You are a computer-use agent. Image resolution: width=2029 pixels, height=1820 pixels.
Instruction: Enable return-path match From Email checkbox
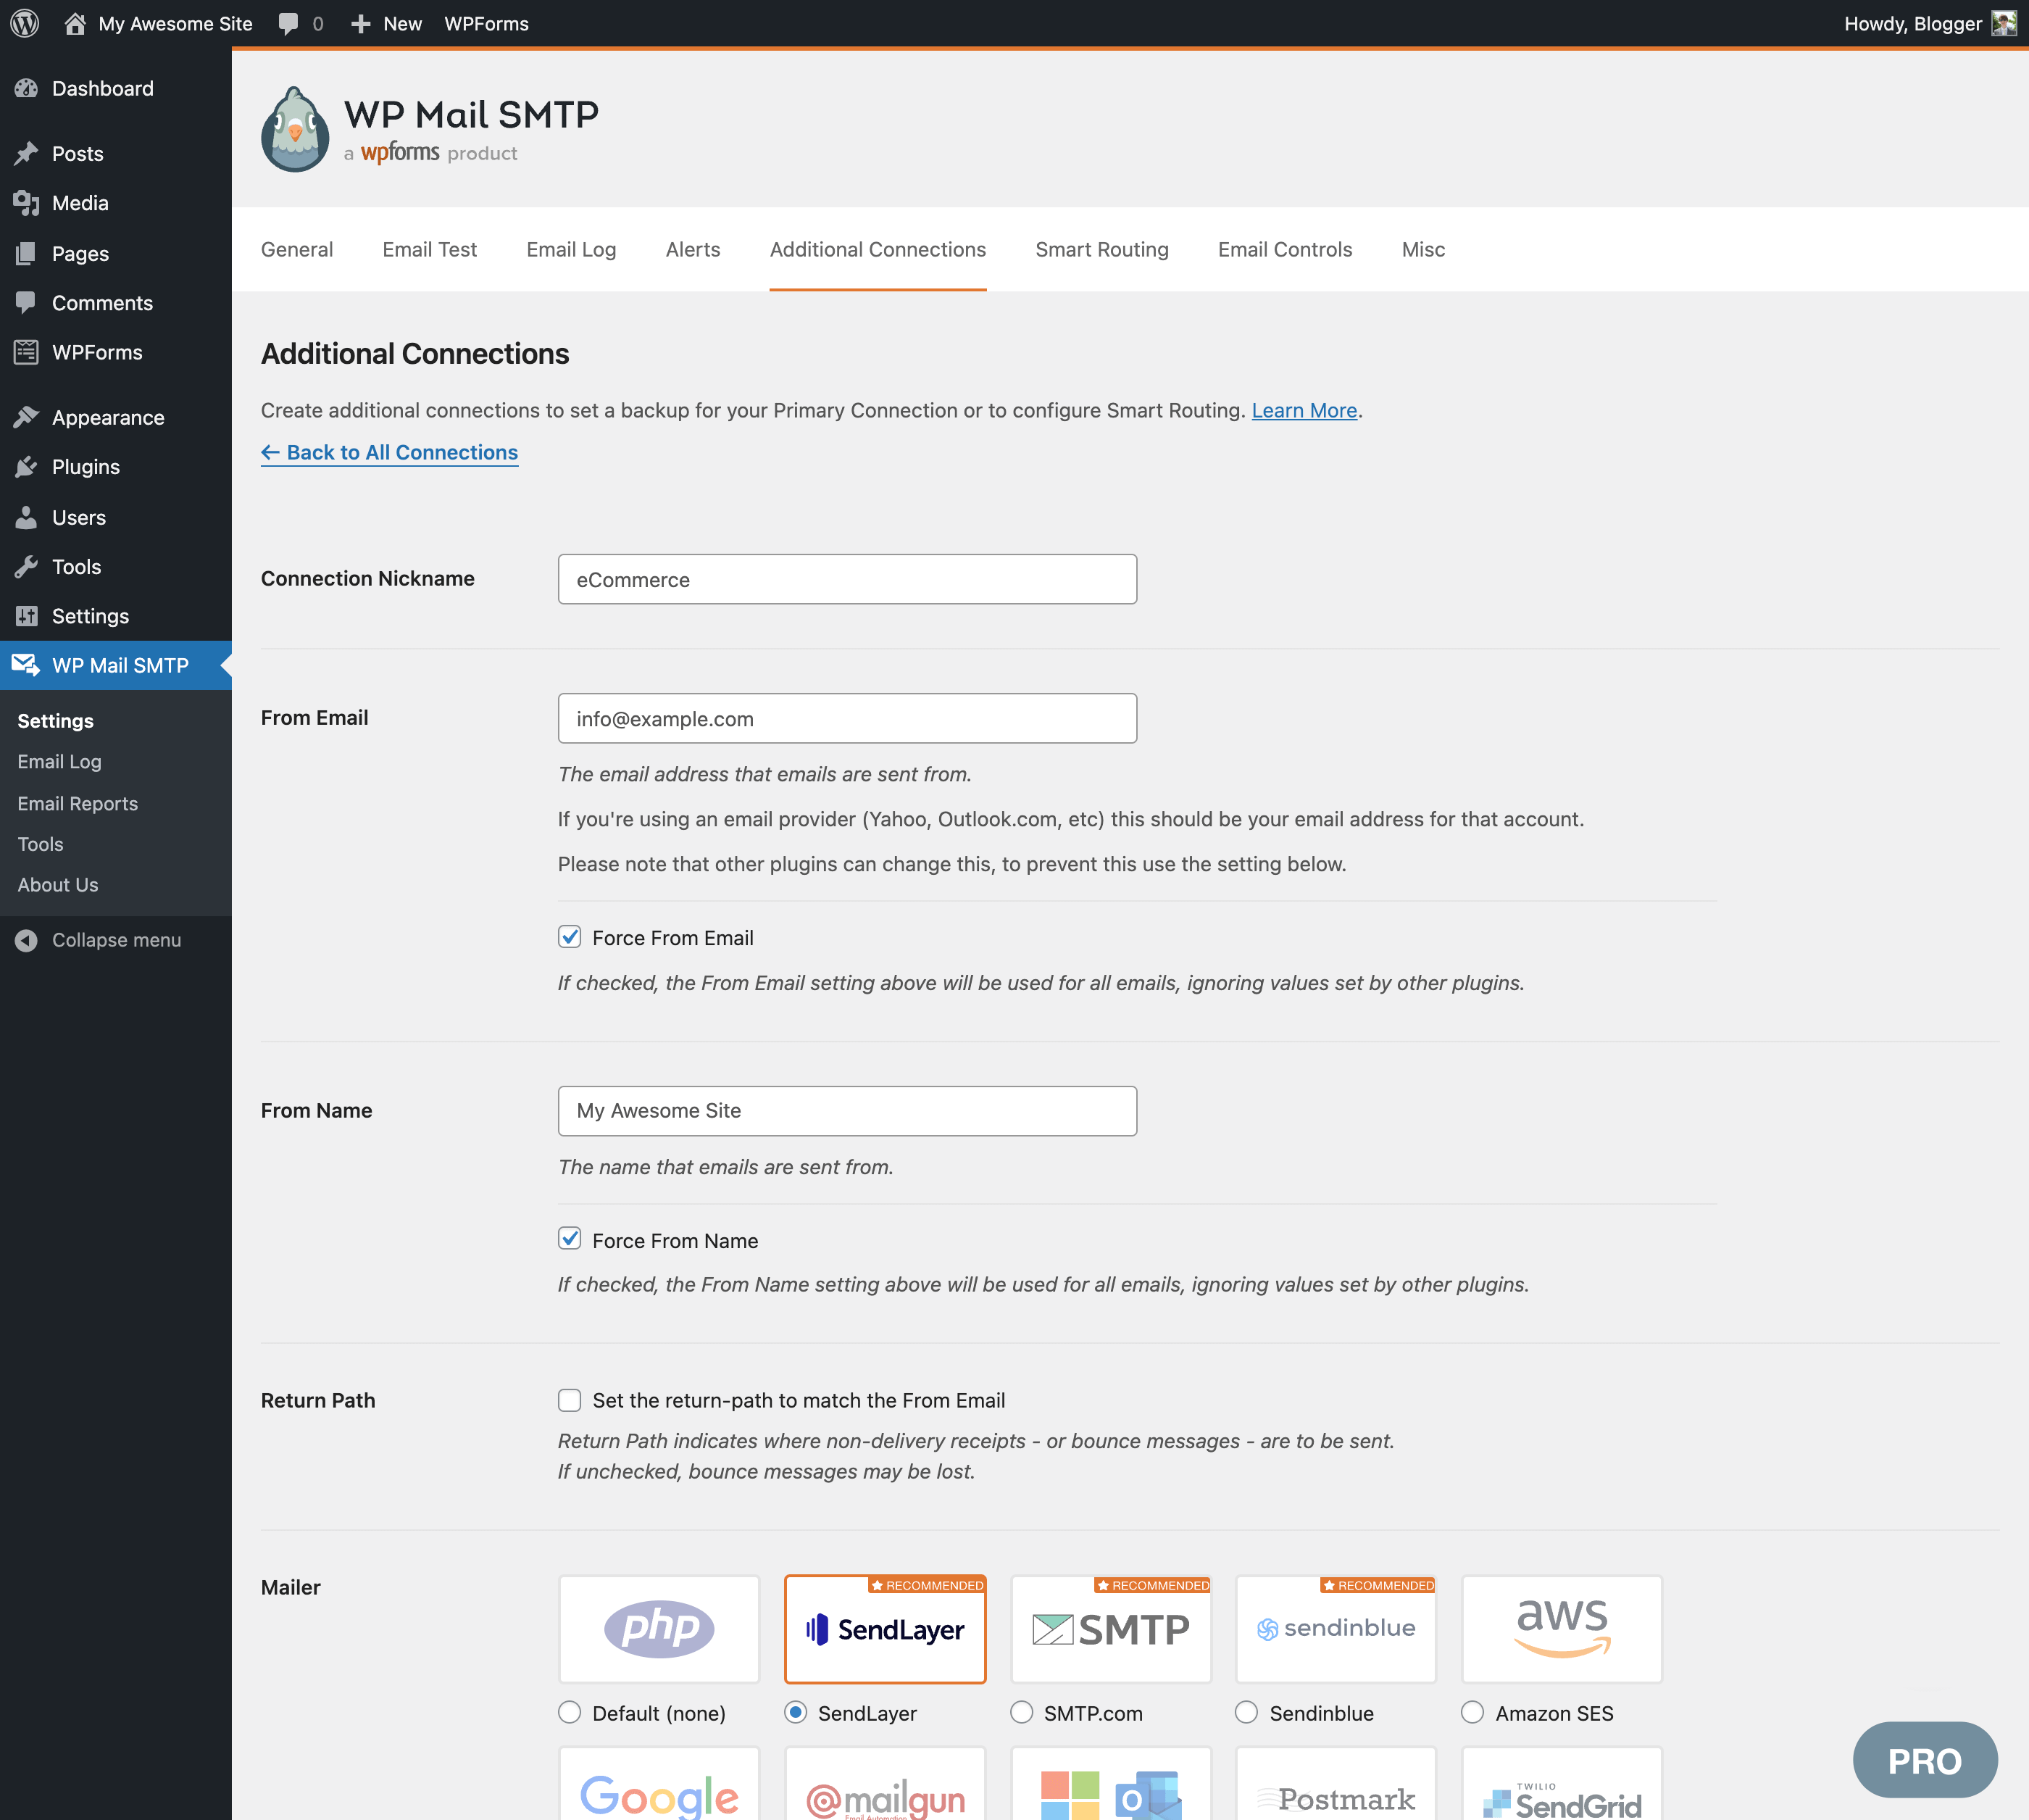pos(570,1400)
